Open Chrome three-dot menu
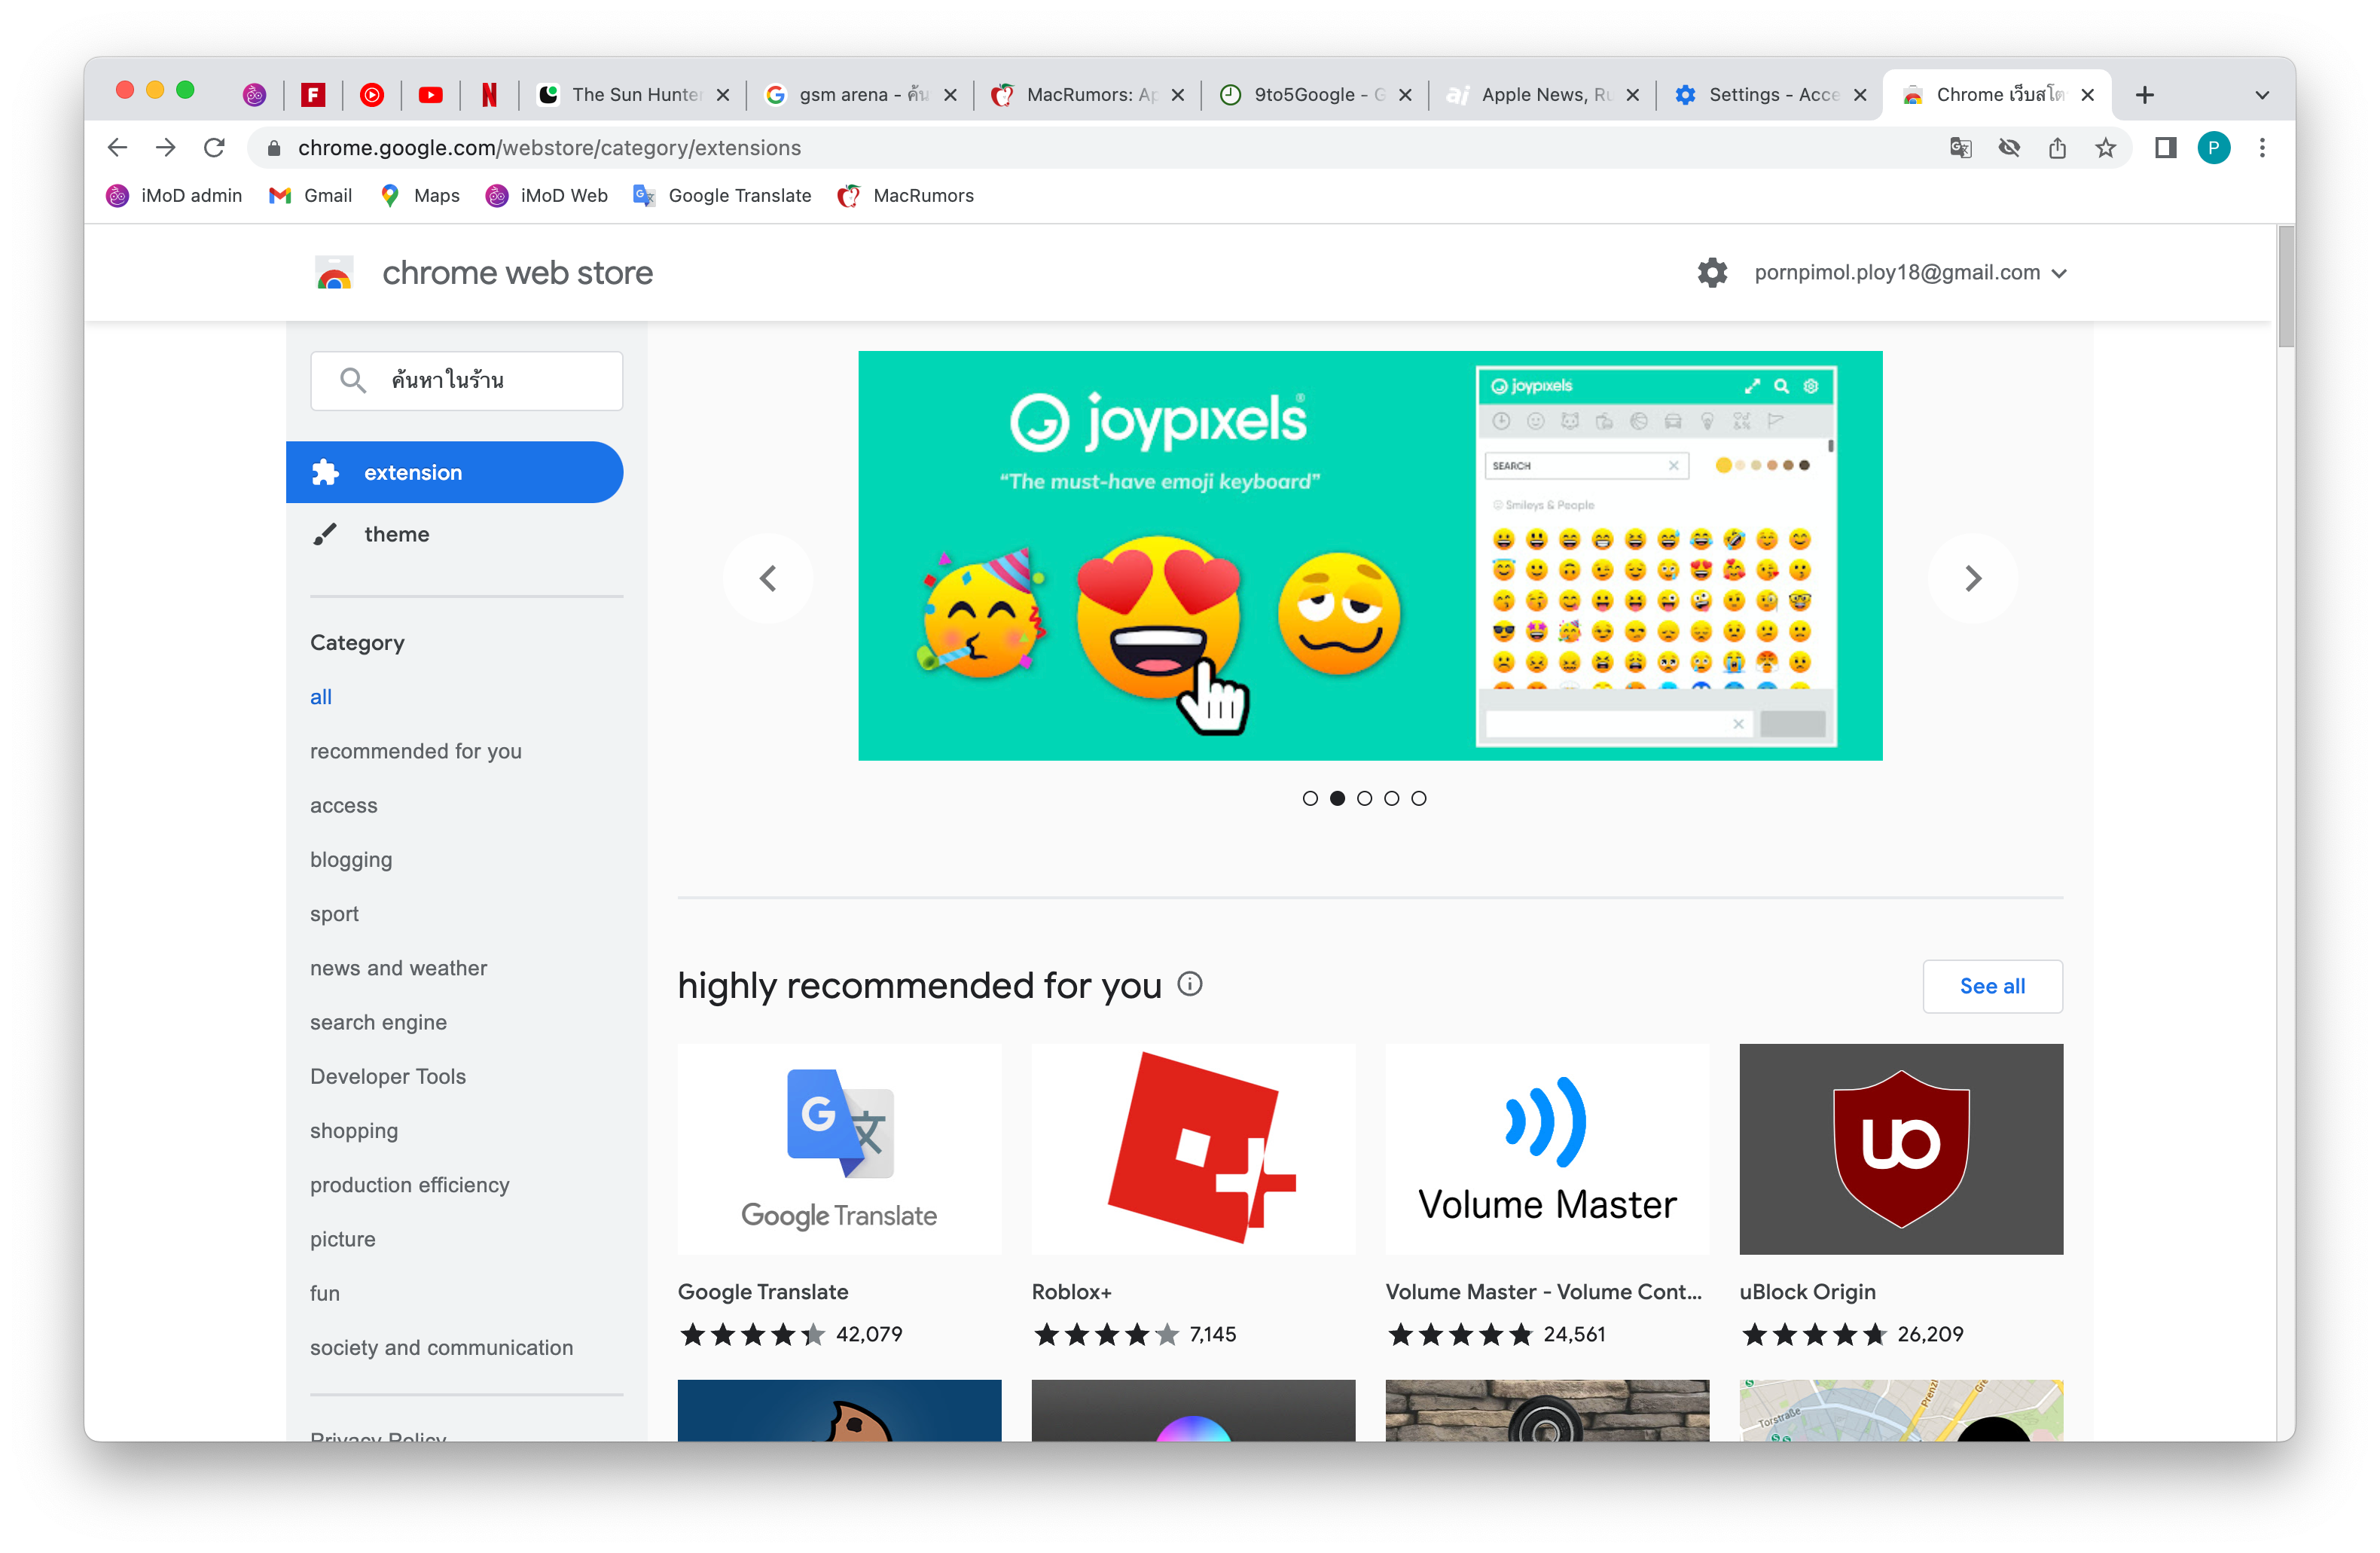The image size is (2380, 1553). (x=2262, y=148)
